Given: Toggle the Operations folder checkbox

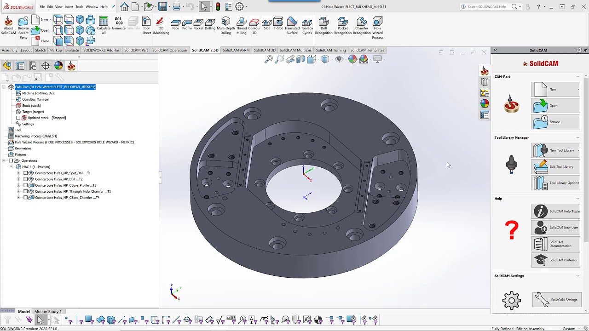Looking at the screenshot, I should [11, 161].
